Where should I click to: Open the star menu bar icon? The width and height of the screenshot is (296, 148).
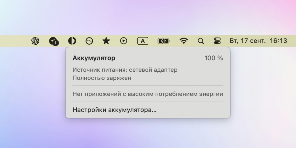pyautogui.click(x=106, y=41)
